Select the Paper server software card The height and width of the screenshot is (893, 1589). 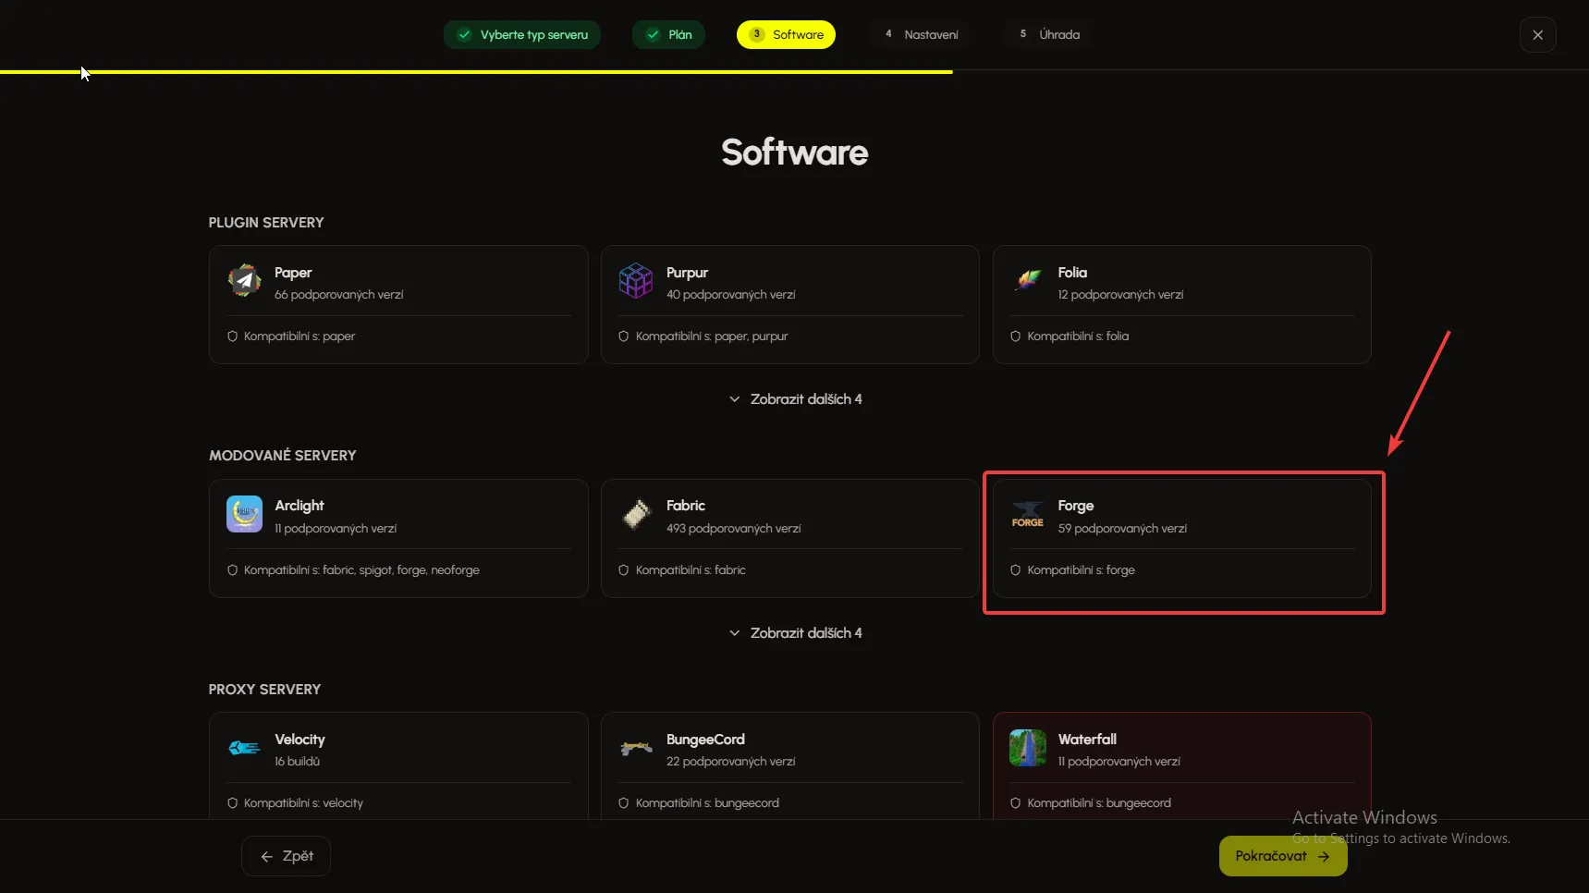coord(398,304)
